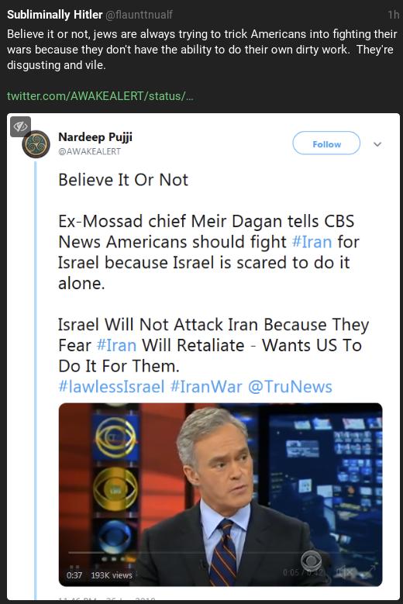Toggle the sensitive media eye-slash icon
The image size is (403, 604).
(x=20, y=126)
